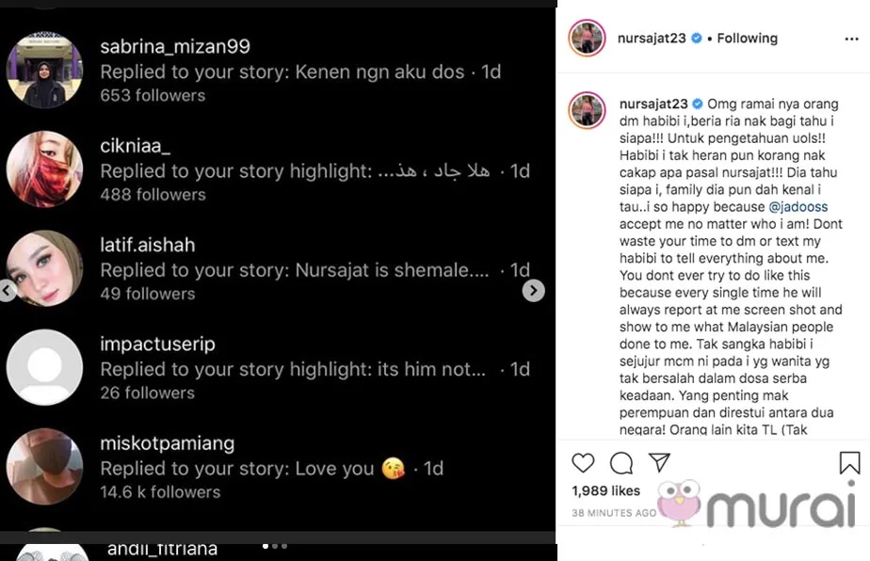Share post using paper plane icon
Image resolution: width=870 pixels, height=561 pixels.
[x=659, y=462]
